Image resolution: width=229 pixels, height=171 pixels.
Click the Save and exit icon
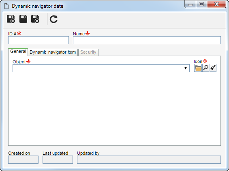(35, 19)
